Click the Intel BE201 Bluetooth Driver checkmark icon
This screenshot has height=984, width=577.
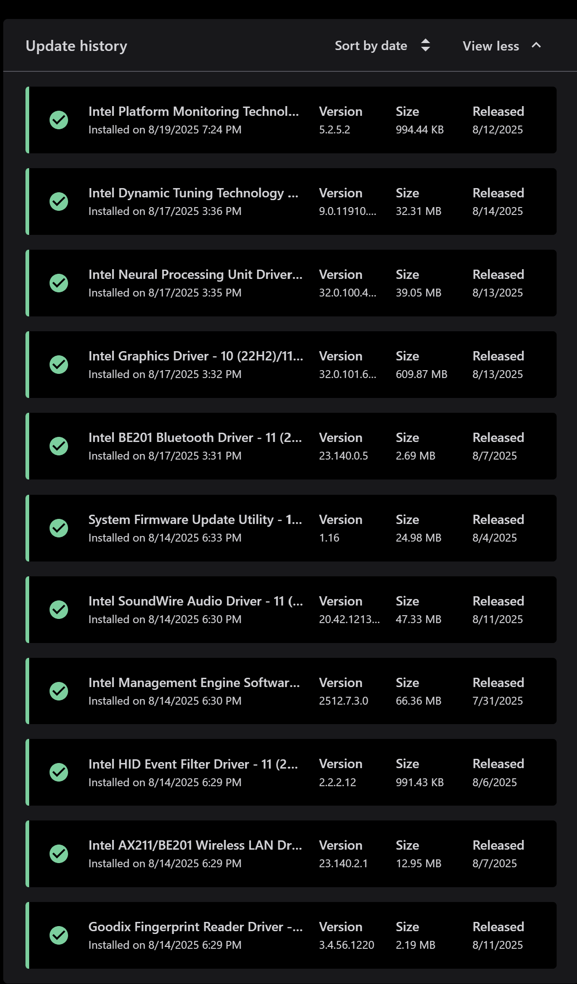[x=59, y=446]
